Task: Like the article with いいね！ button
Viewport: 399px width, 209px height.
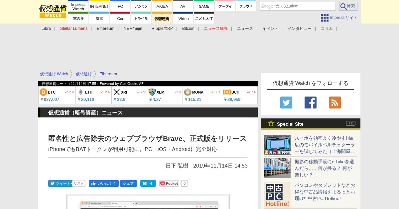Action: [104, 183]
